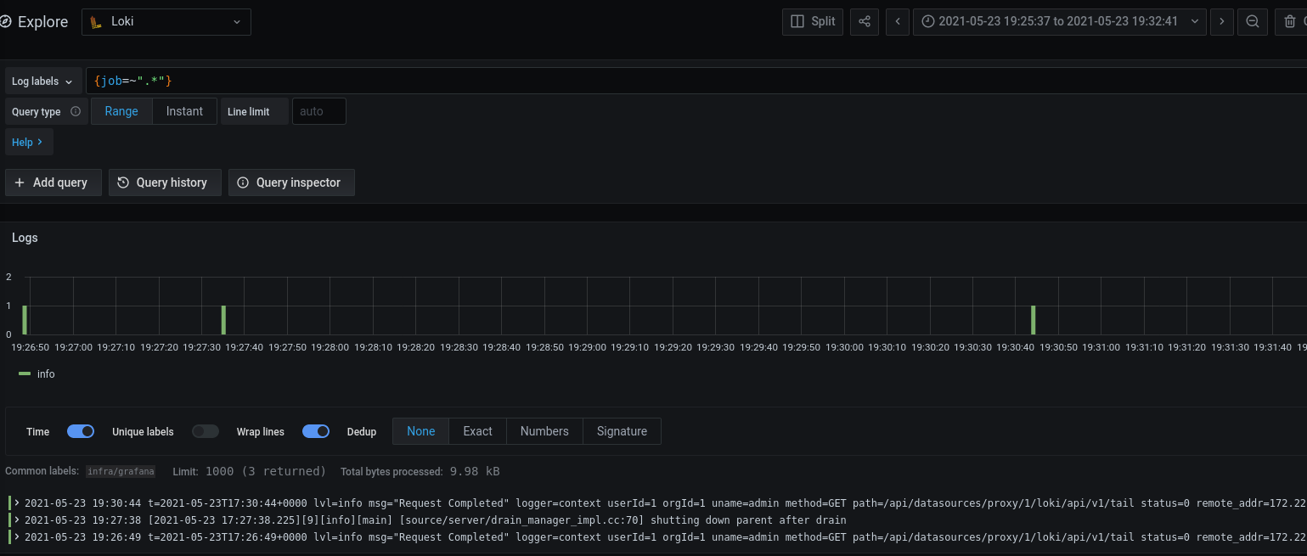Click the share shortened link icon

click(x=865, y=21)
